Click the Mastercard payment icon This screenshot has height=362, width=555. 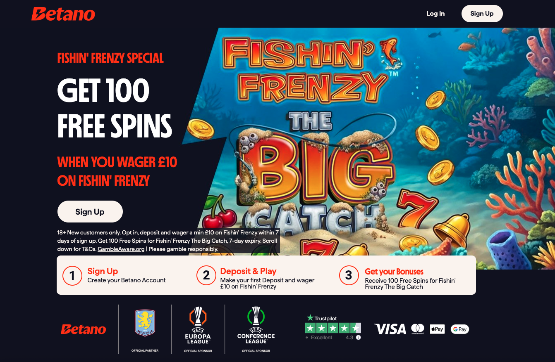coord(418,329)
